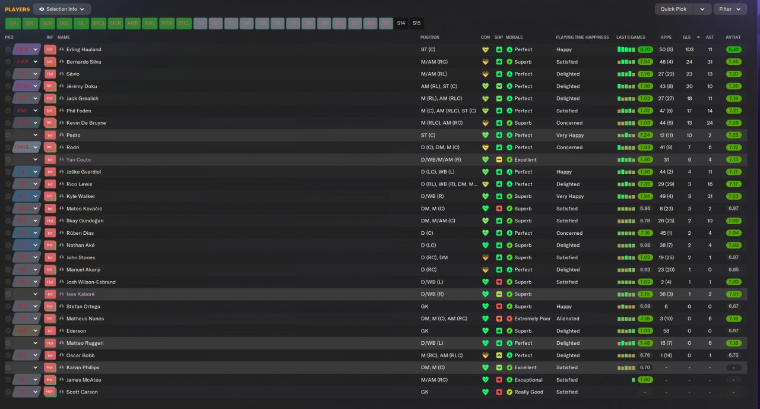Open Bernardo Silva's AMR position dropdown

(27, 62)
